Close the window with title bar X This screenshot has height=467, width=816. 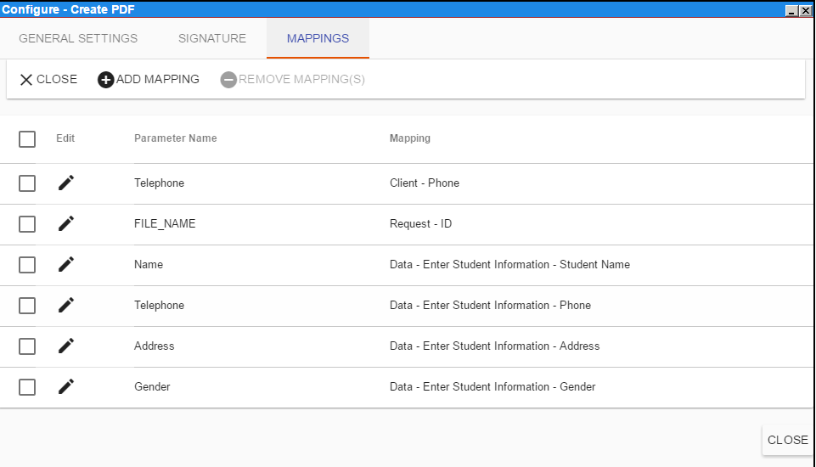[x=806, y=10]
